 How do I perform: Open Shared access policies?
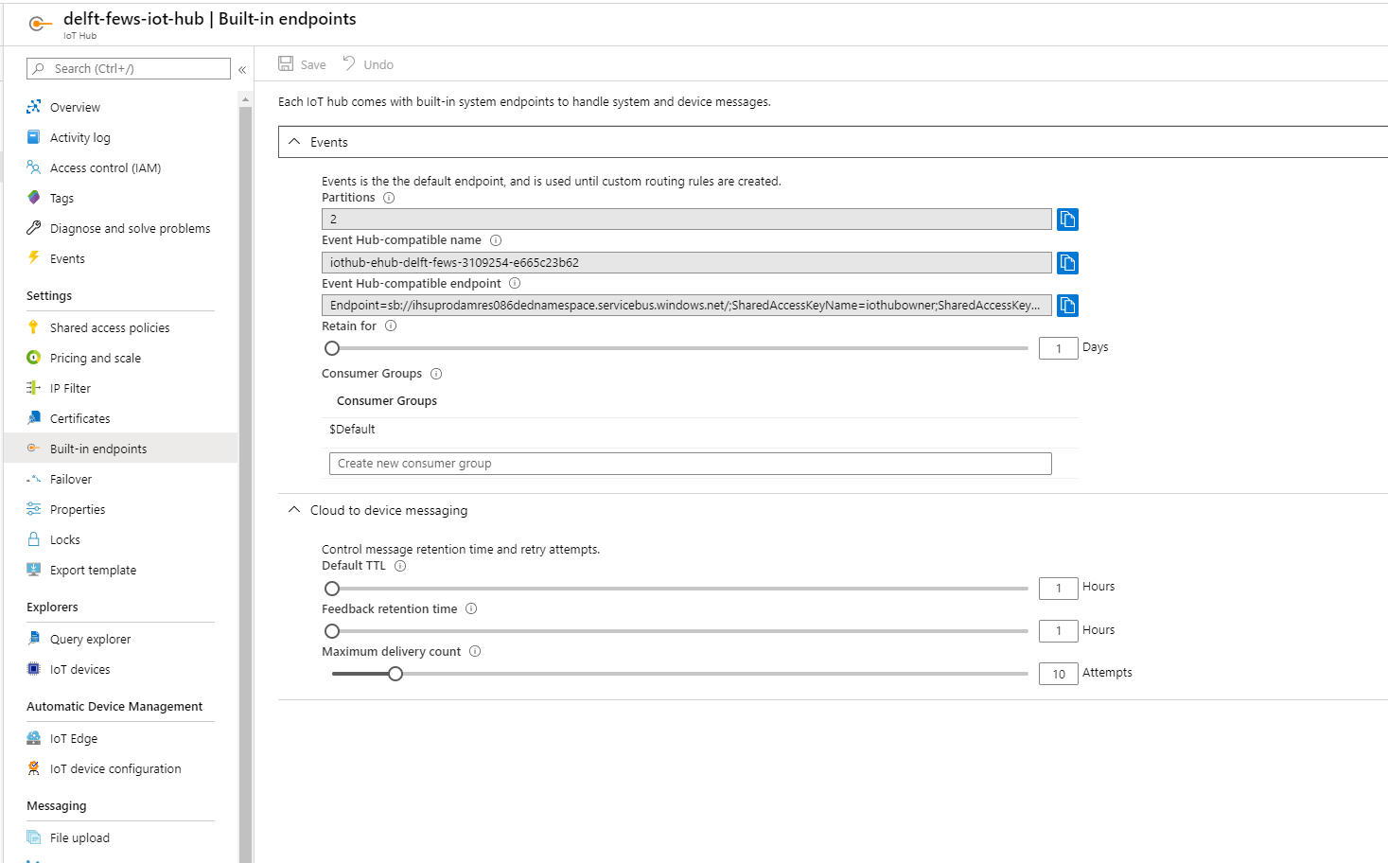coord(110,328)
